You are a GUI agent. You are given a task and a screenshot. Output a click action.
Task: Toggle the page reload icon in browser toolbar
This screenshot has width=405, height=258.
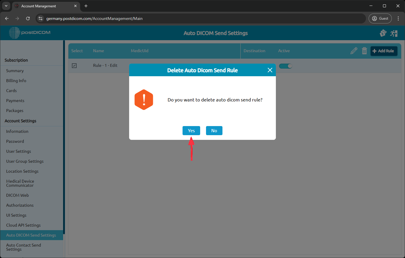coord(28,18)
